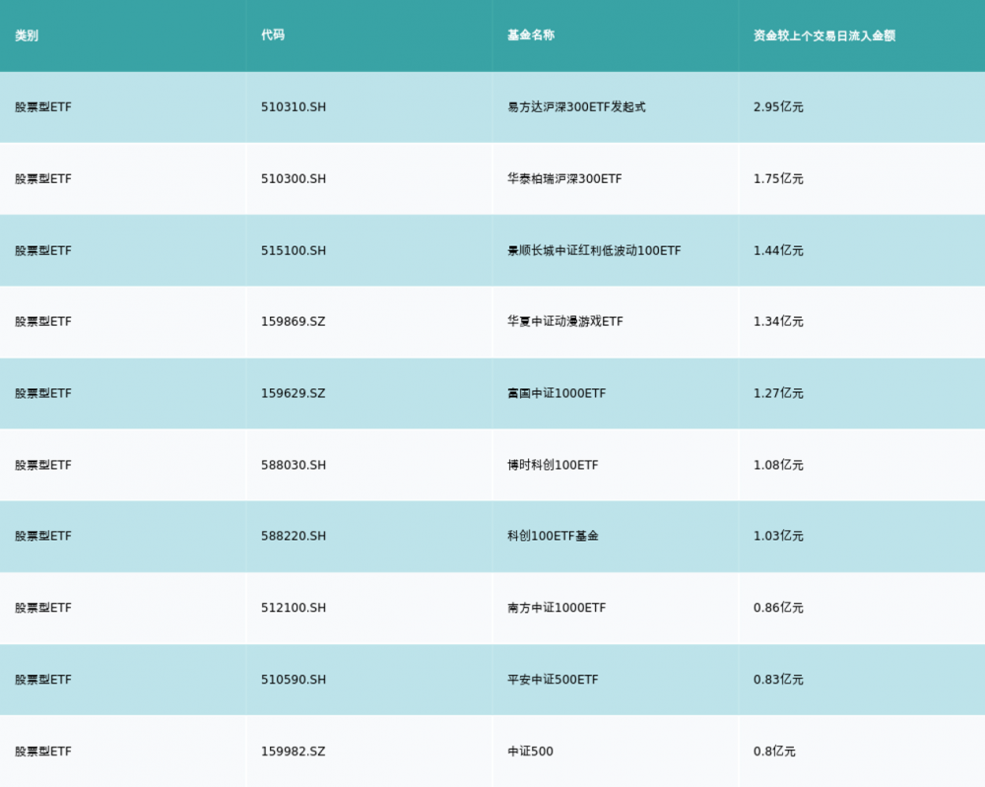The width and height of the screenshot is (985, 787).
Task: Click 股票型ETF in the 588030.SH row
Action: click(43, 465)
